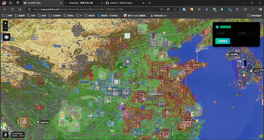Favorite this page with star icon
Viewport: 264px width, 140px height.
[175, 10]
